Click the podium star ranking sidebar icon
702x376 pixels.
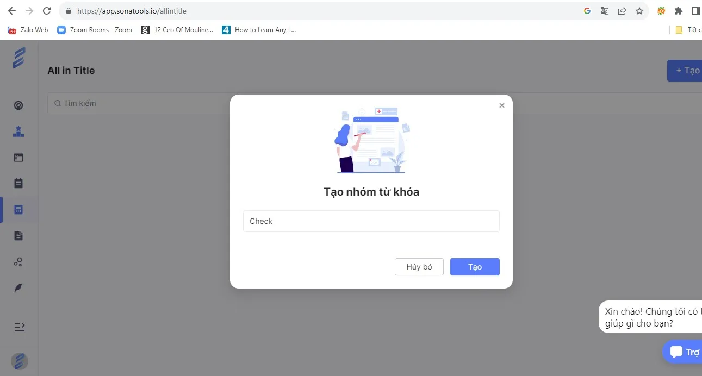pos(18,131)
